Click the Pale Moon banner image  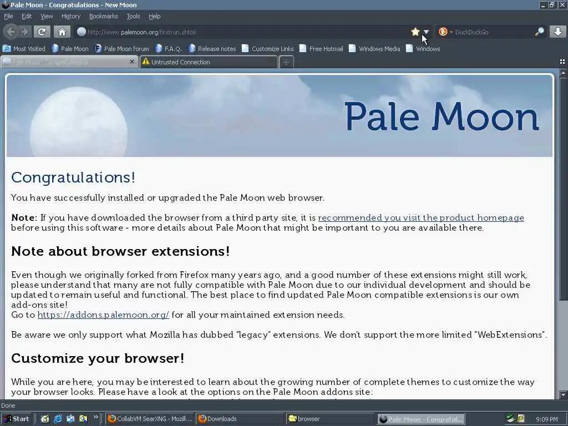[x=280, y=116]
